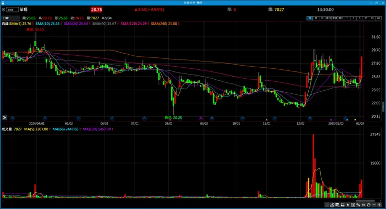This screenshot has height=209, width=386.
Task: Select the 週 weekly timeframe button
Action: [x=316, y=18]
